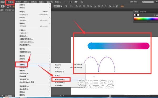
Task: Click the search field in the top bar
Action: [148, 2]
